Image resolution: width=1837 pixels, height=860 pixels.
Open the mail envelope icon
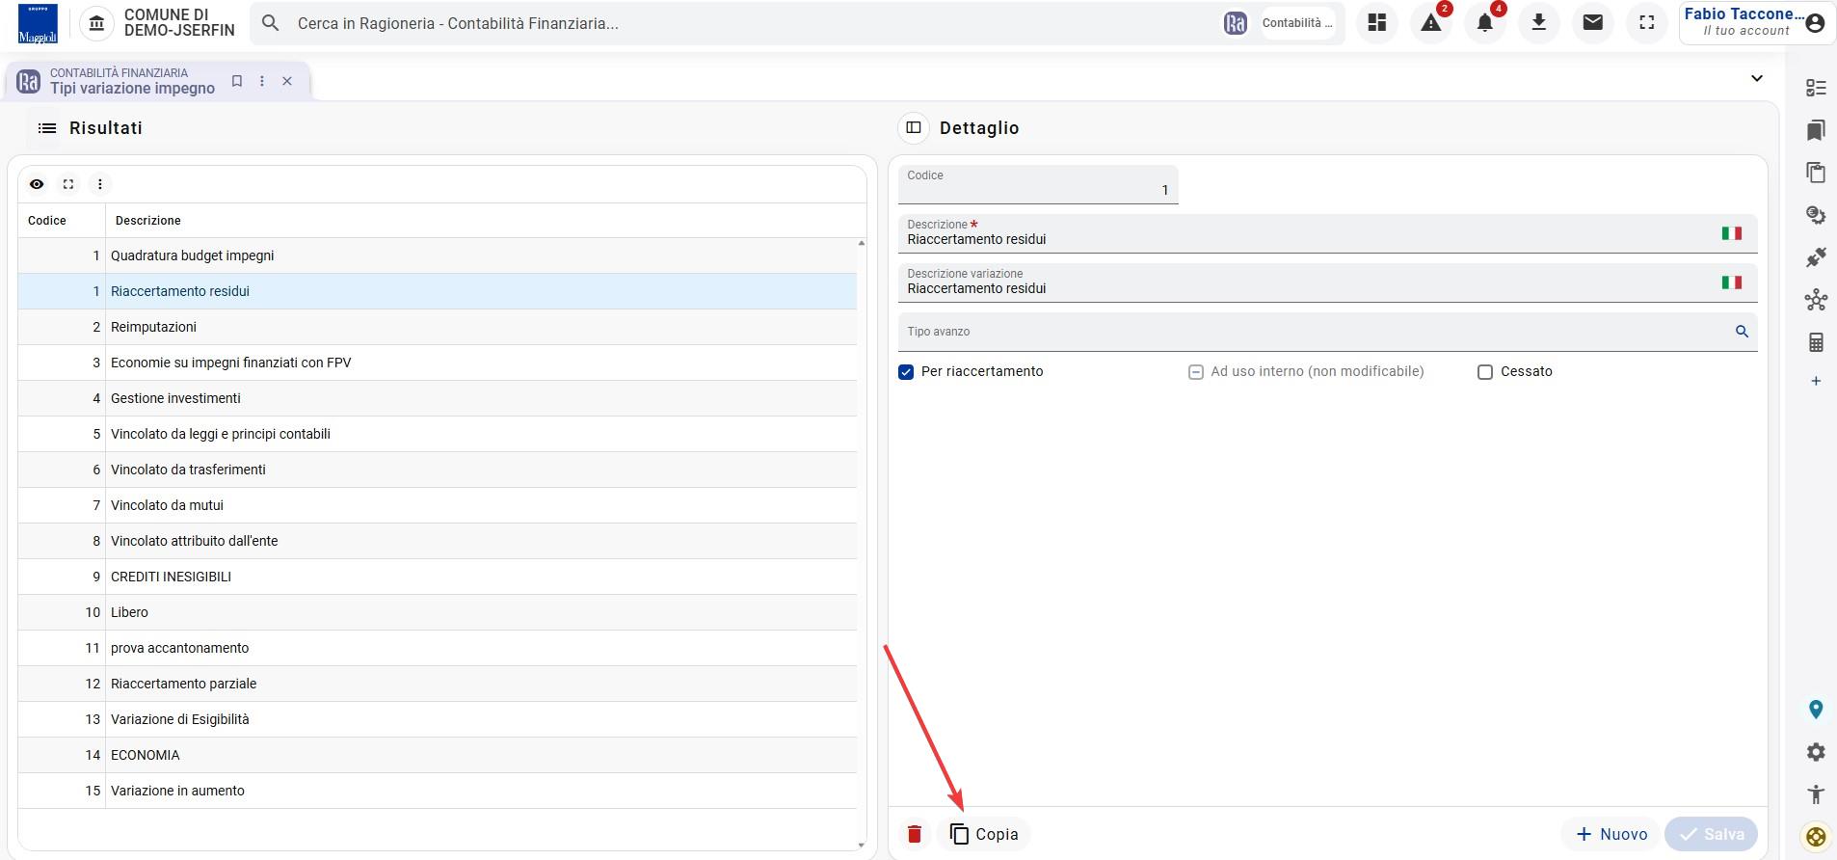click(x=1593, y=23)
